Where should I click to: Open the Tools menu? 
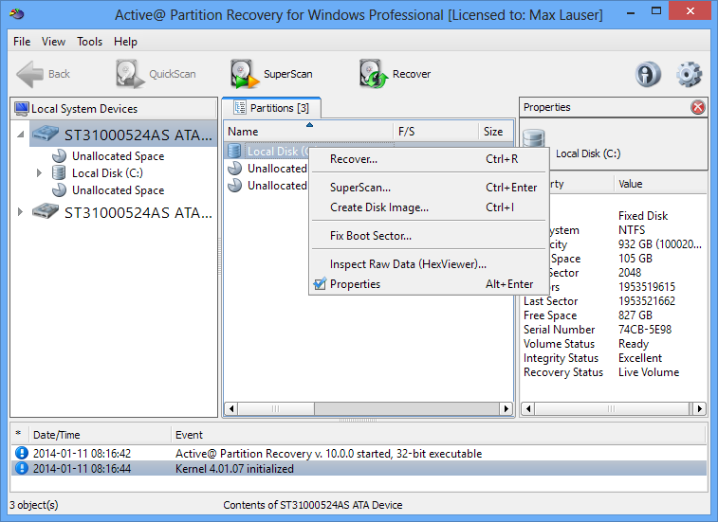point(90,42)
